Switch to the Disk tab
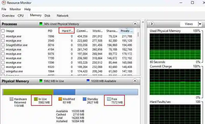The image size is (205, 124). (x=47, y=16)
